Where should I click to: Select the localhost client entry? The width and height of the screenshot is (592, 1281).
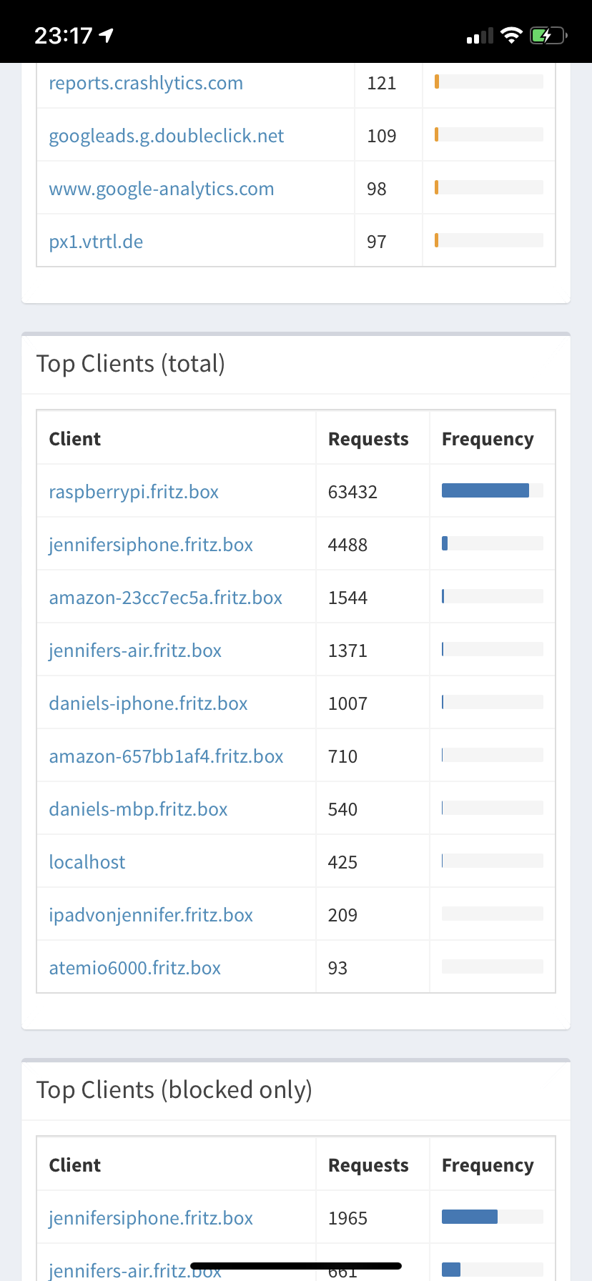87,862
